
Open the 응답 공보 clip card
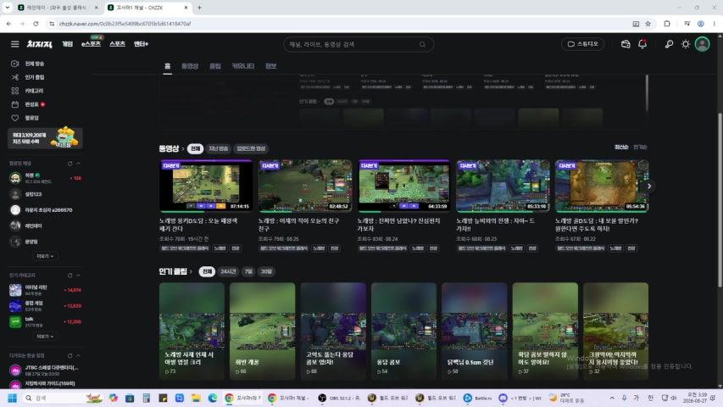tap(403, 331)
